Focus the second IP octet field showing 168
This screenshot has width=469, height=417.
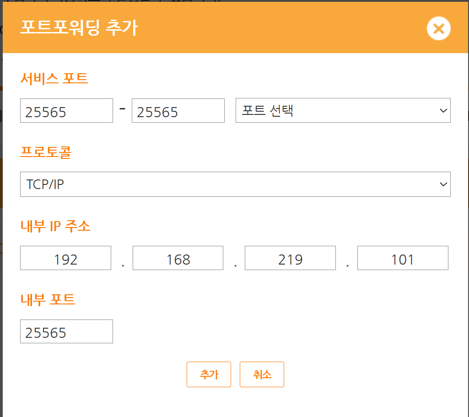point(178,258)
